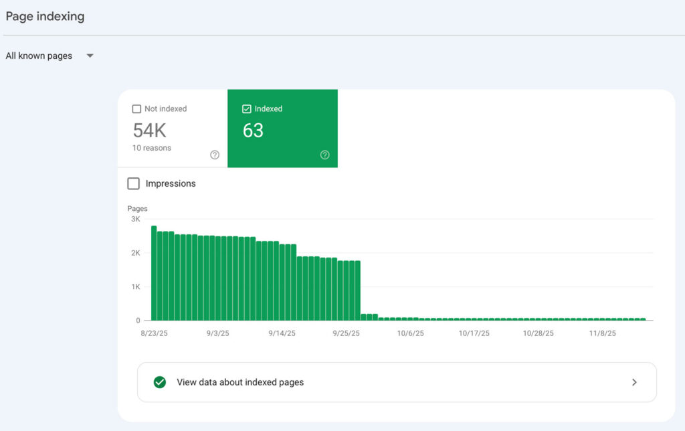Select the 54K Not indexed count

149,130
